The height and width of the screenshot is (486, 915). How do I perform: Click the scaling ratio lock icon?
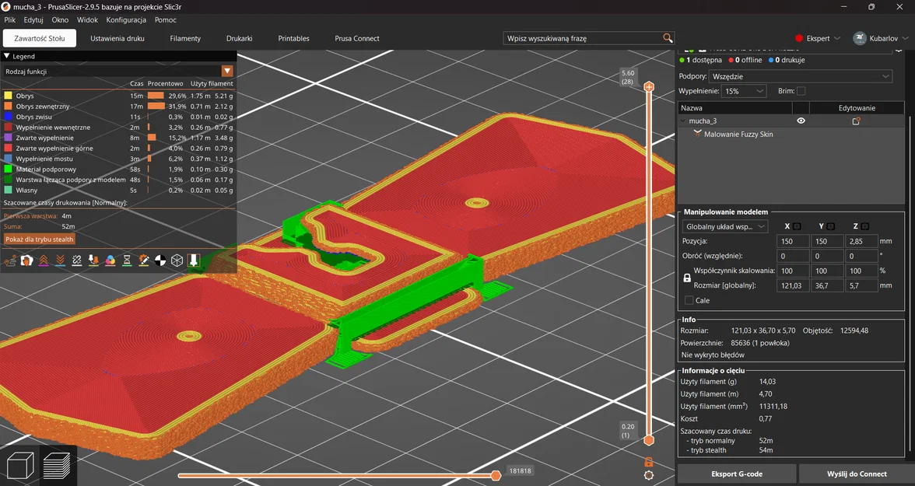click(x=687, y=278)
